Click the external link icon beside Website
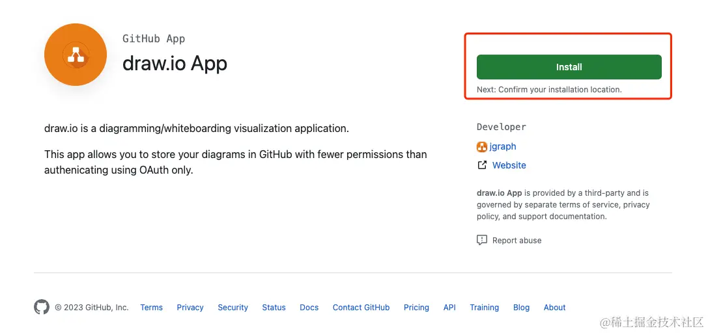The image size is (708, 333). (482, 165)
